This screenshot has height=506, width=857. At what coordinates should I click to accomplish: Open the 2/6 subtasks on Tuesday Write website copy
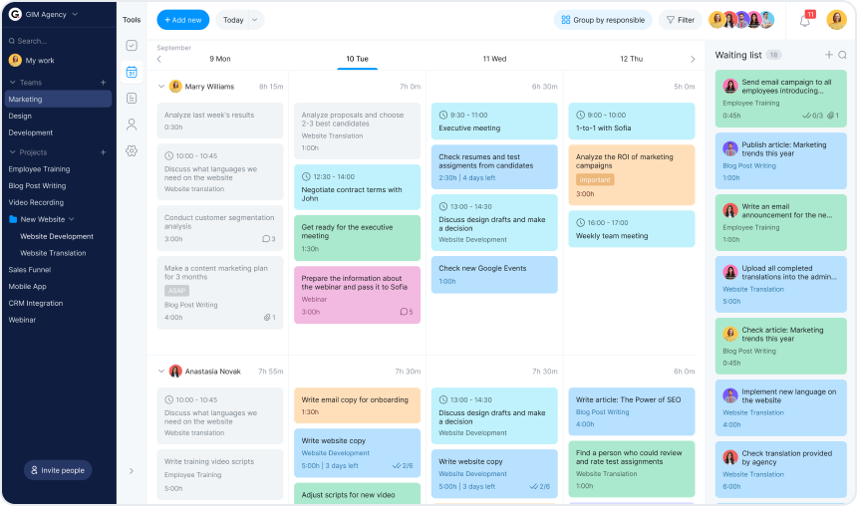click(x=403, y=465)
